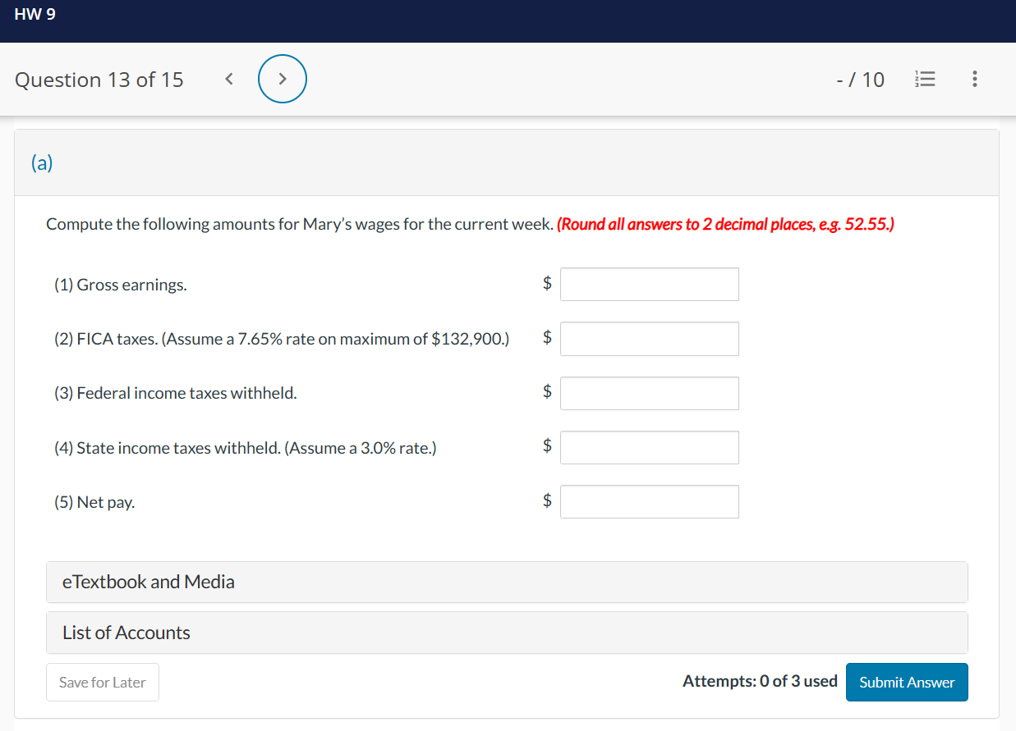Click the '(5) Net pay.' label
Screen dimensions: 1016x731
[94, 503]
